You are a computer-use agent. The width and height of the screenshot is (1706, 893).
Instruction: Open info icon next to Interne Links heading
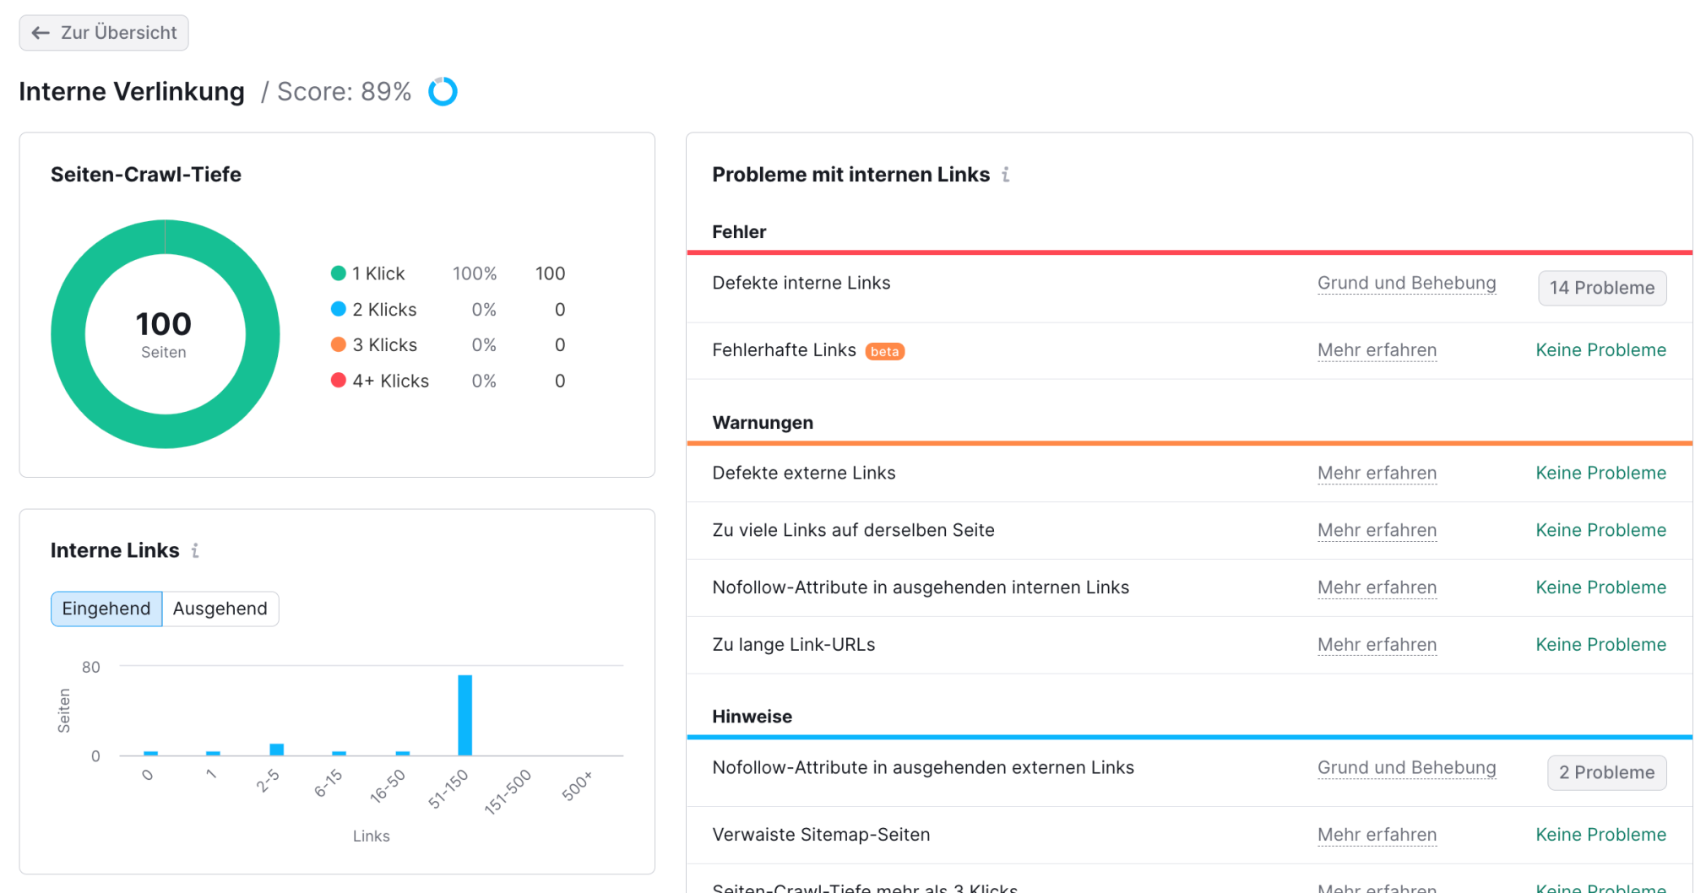click(x=195, y=550)
